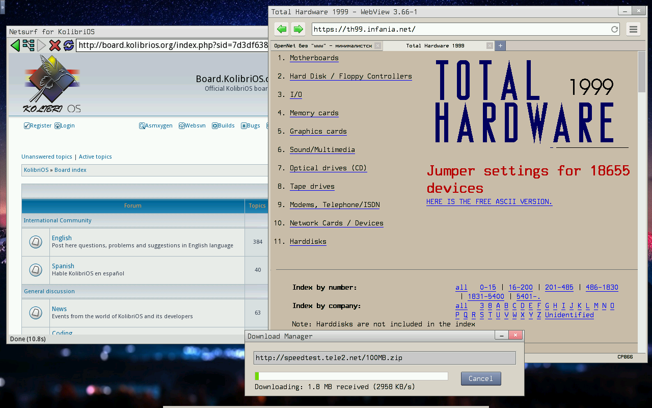This screenshot has height=408, width=652.
Task: Go forward in WebView with right arrow
Action: point(298,29)
